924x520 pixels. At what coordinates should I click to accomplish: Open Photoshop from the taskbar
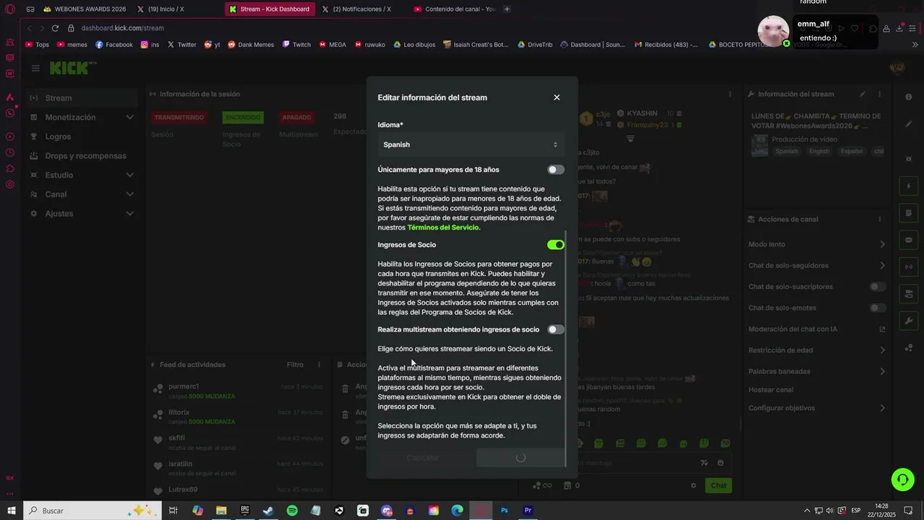505,511
